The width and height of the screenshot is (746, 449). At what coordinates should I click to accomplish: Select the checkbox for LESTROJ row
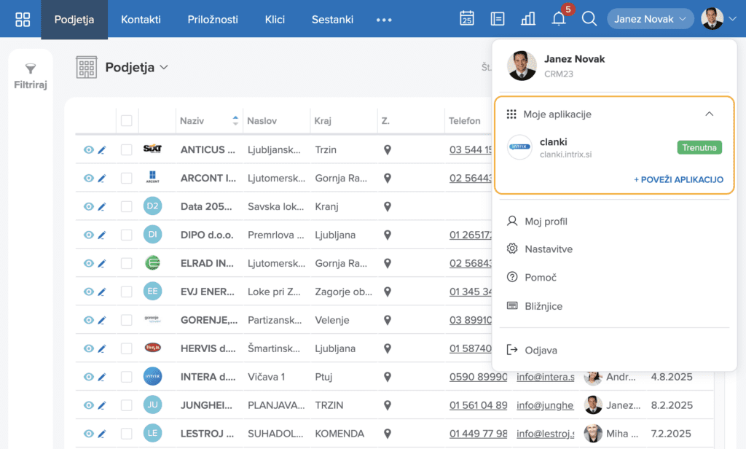[127, 434]
